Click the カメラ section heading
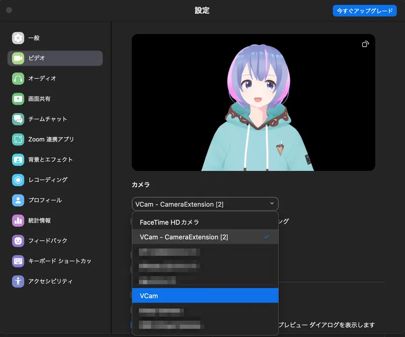405x337 pixels. click(141, 184)
